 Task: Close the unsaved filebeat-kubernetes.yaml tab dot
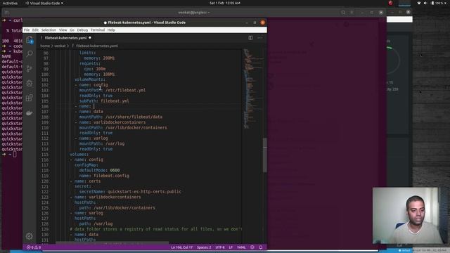[x=90, y=37]
